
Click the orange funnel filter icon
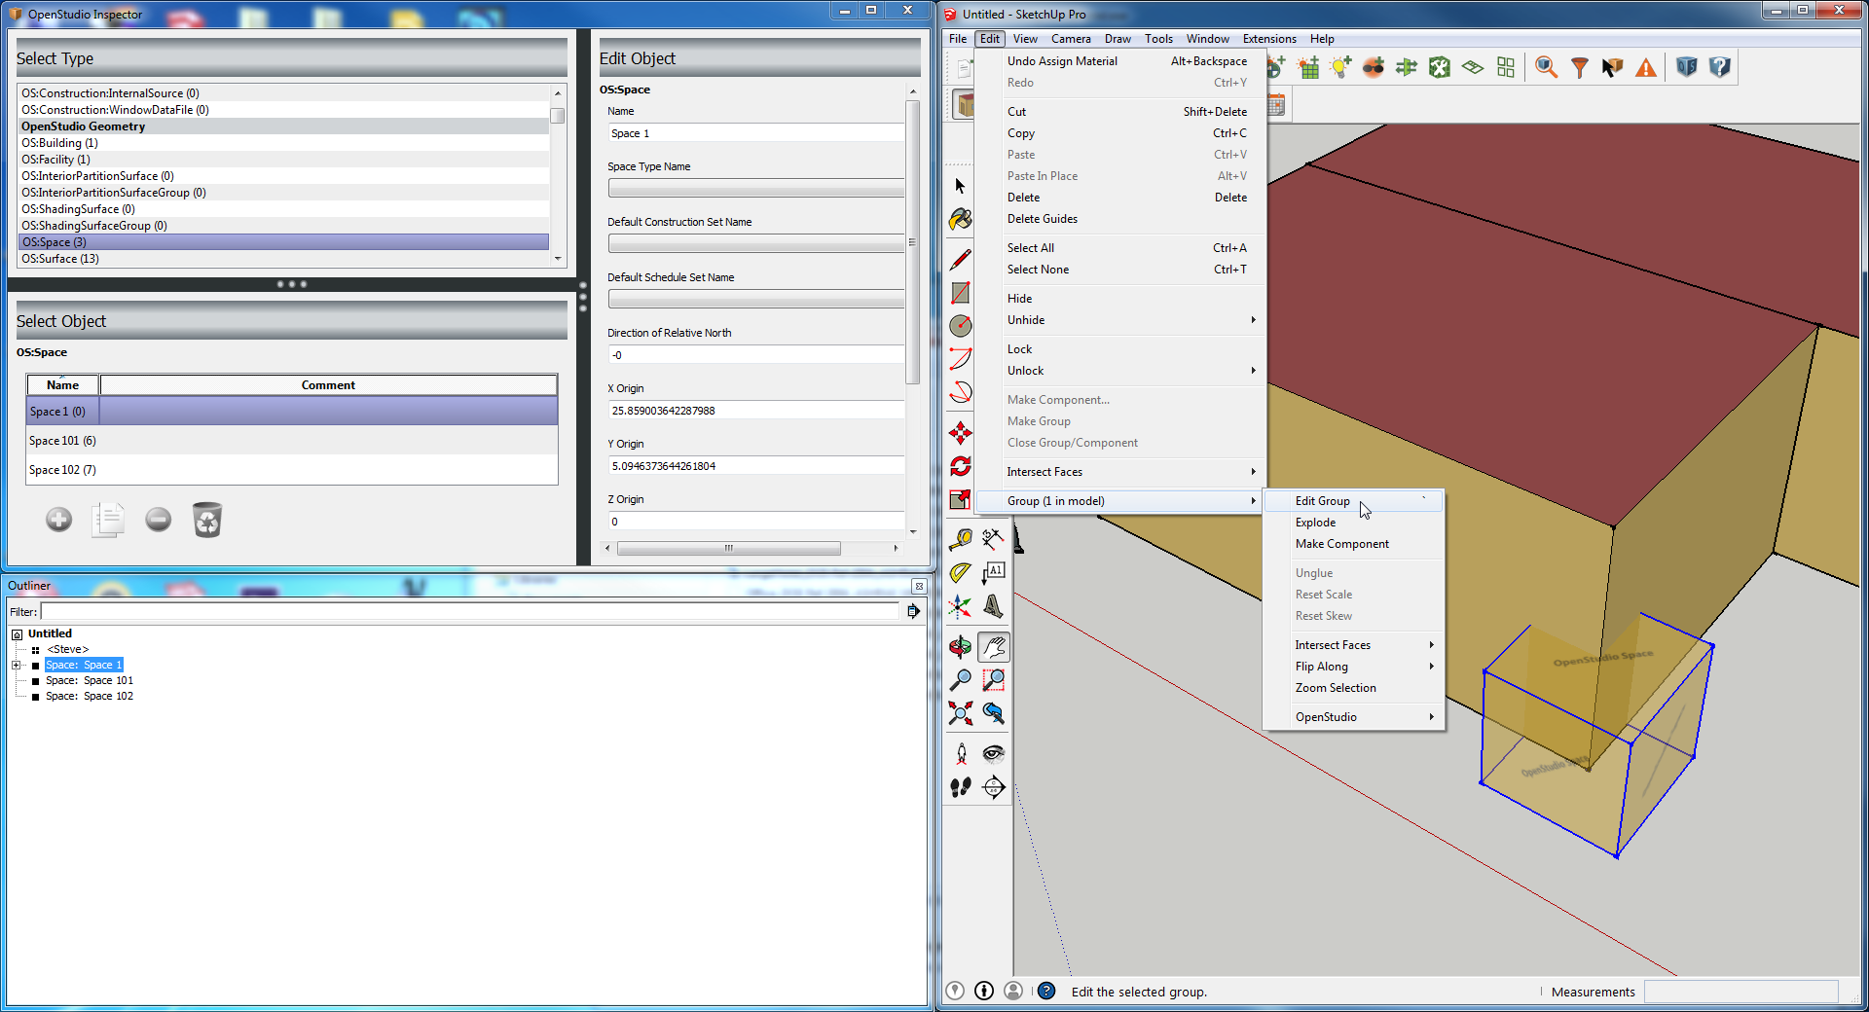click(x=1579, y=67)
